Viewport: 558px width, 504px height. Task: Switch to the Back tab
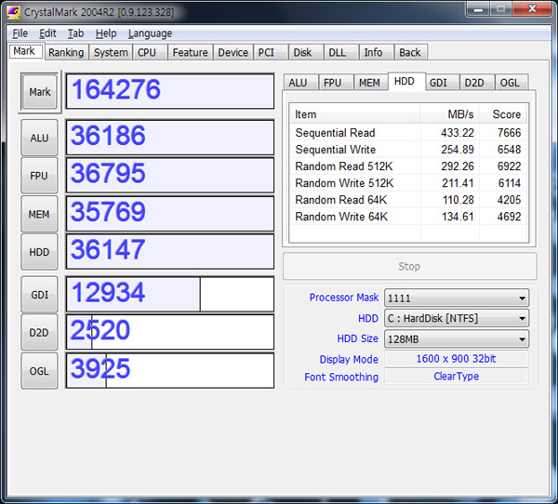(x=411, y=52)
